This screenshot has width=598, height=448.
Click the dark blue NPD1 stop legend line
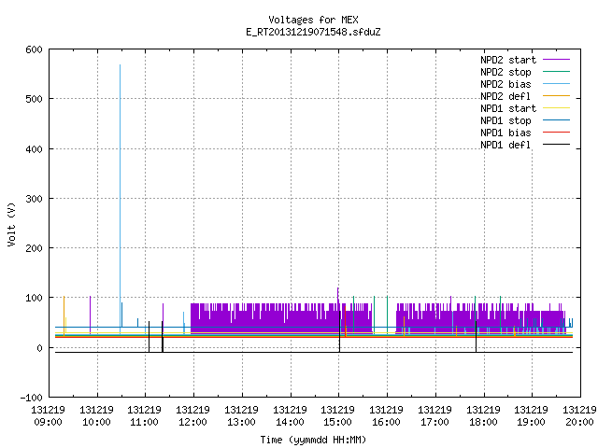click(x=557, y=120)
